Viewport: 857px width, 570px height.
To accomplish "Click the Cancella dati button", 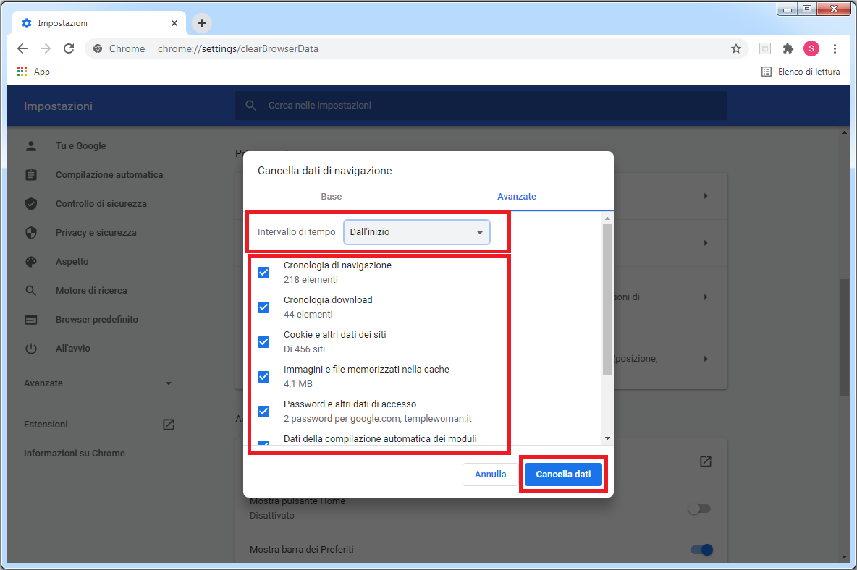I will [563, 475].
